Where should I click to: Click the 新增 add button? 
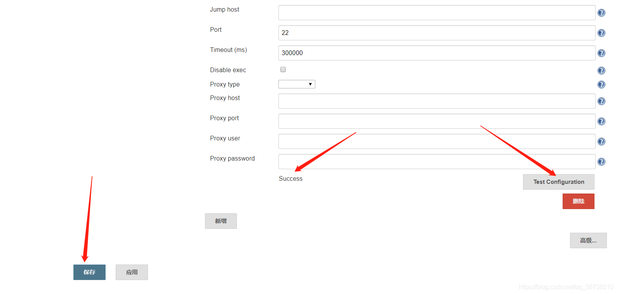221,221
